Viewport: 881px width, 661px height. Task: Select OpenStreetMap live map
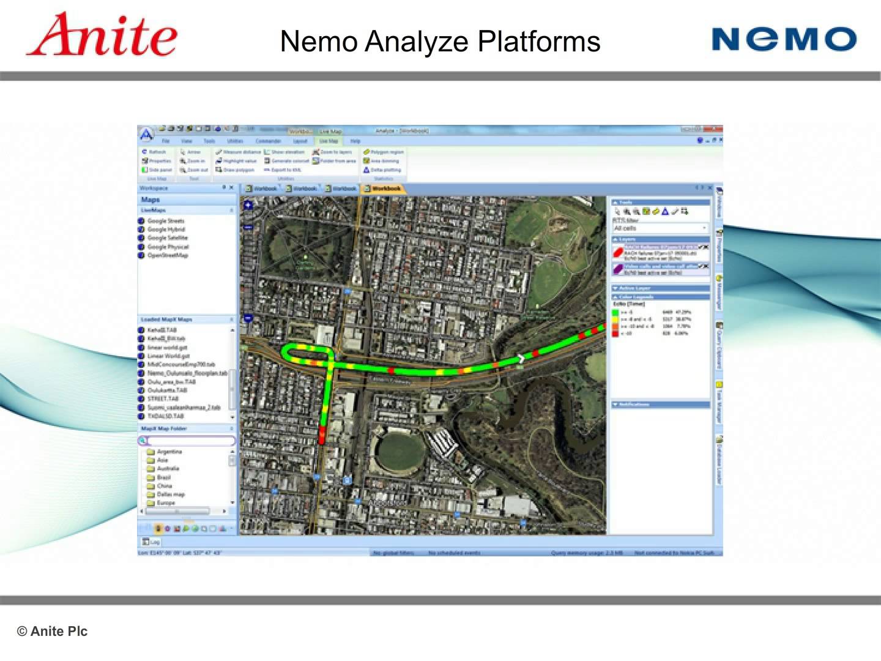click(x=163, y=255)
